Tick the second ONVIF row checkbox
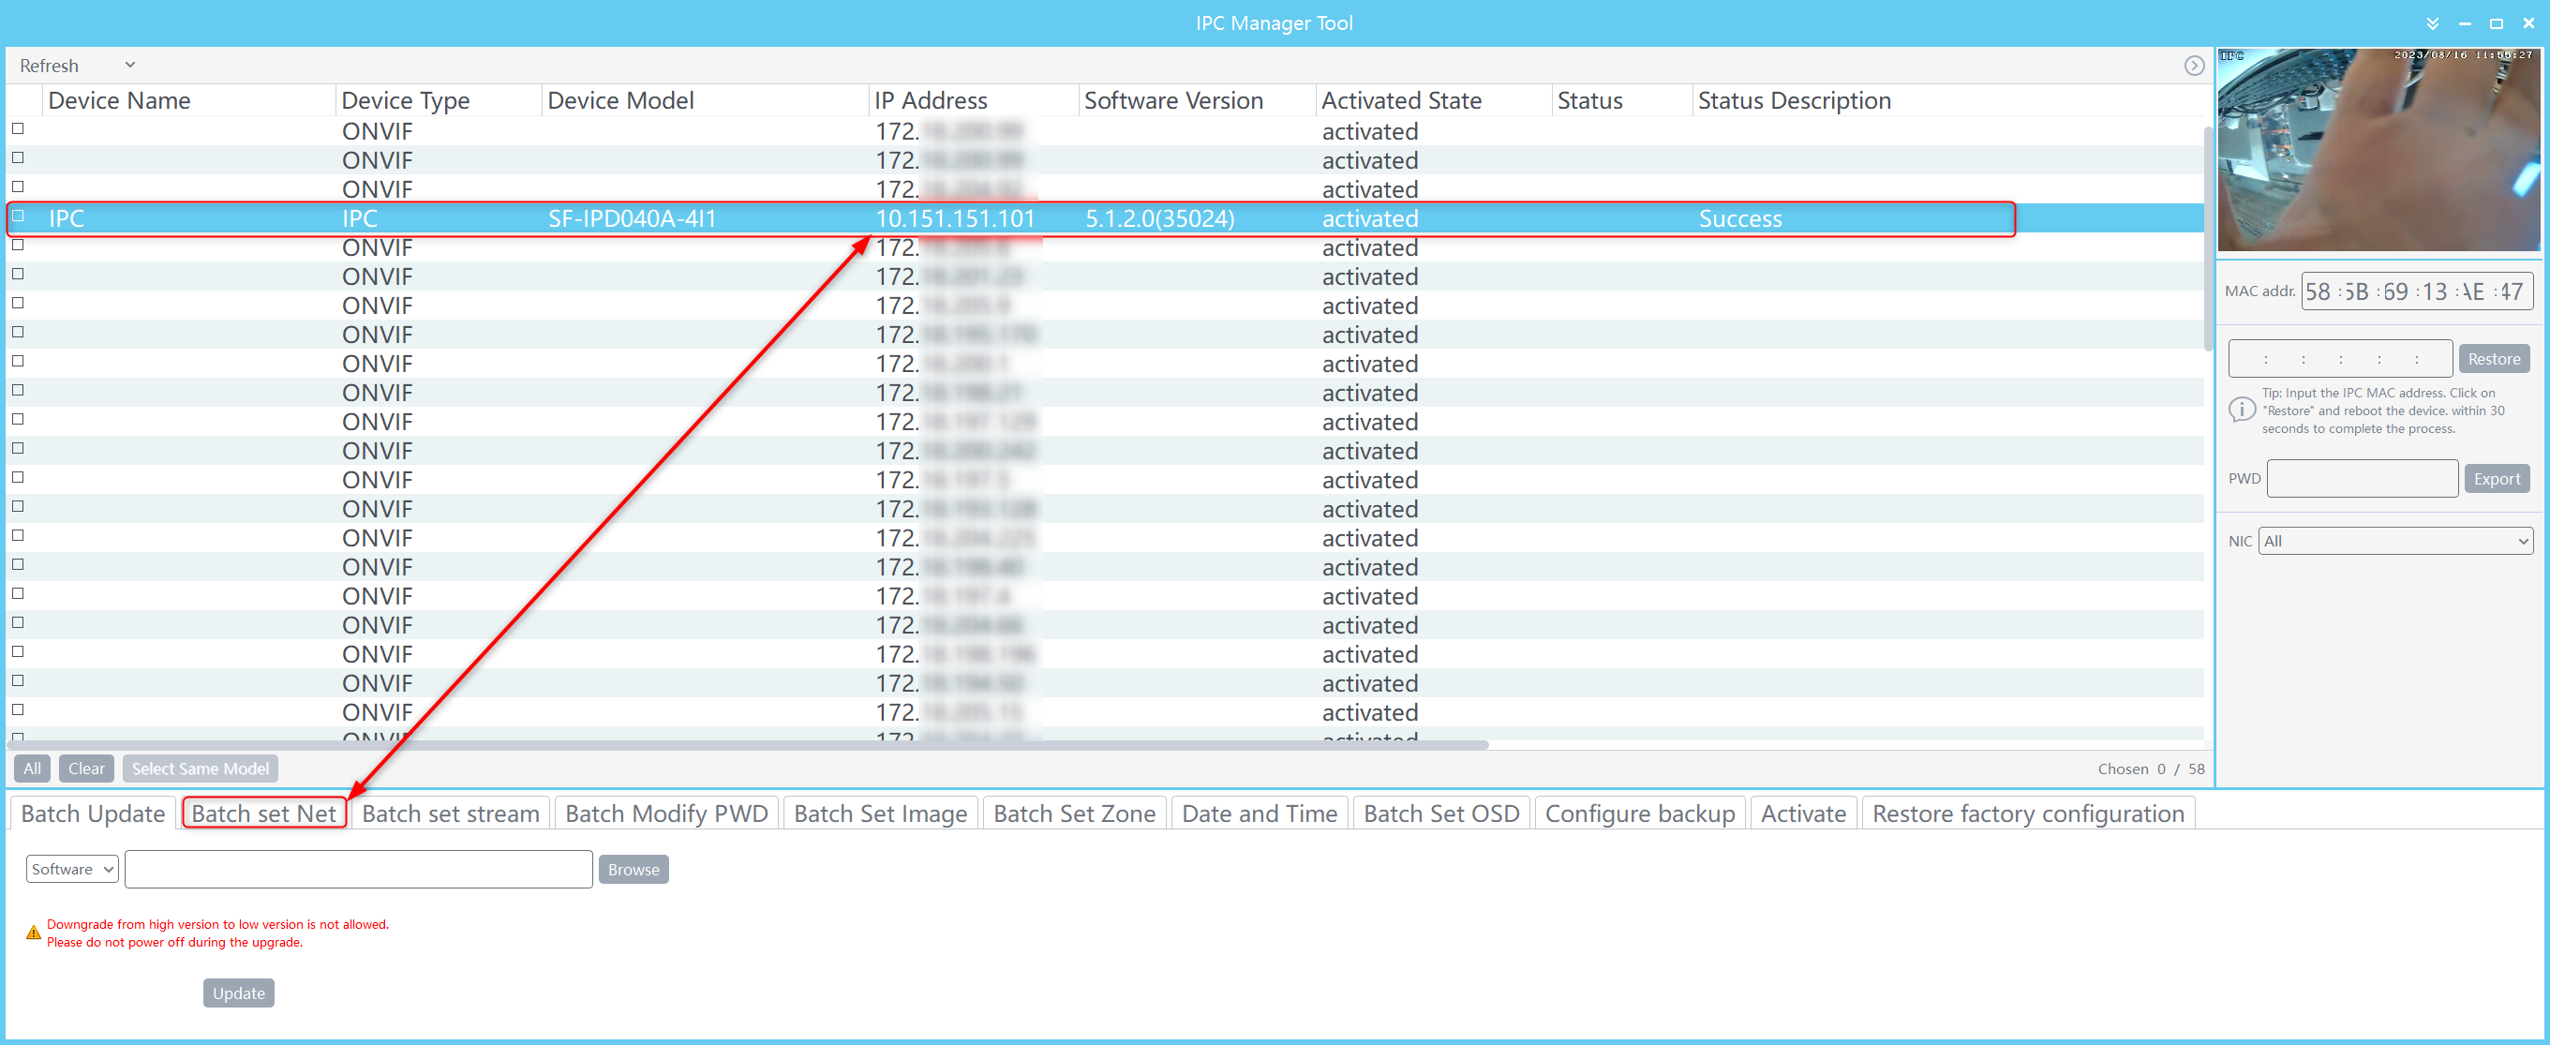 18,158
